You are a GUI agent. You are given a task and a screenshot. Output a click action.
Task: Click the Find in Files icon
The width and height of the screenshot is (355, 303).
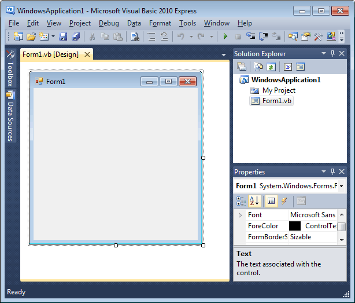pos(135,36)
